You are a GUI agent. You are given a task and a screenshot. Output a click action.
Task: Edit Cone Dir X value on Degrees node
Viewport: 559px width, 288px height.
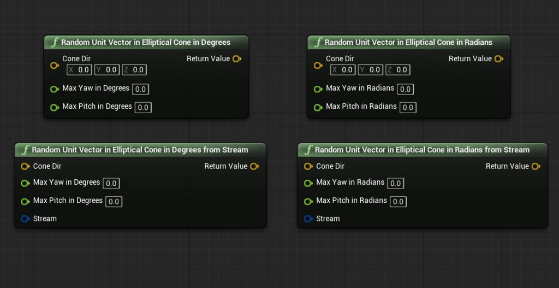(x=80, y=70)
